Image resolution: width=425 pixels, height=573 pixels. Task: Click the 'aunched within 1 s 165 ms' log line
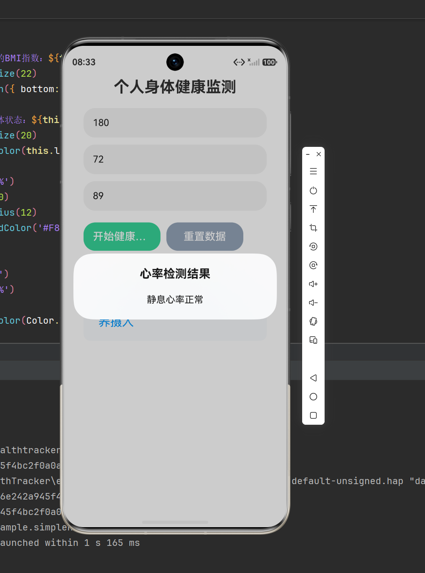[x=70, y=543]
